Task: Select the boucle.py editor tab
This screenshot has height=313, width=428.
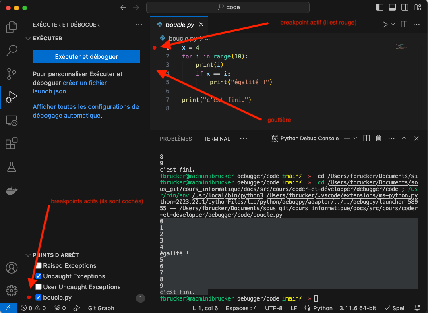Action: tap(179, 25)
